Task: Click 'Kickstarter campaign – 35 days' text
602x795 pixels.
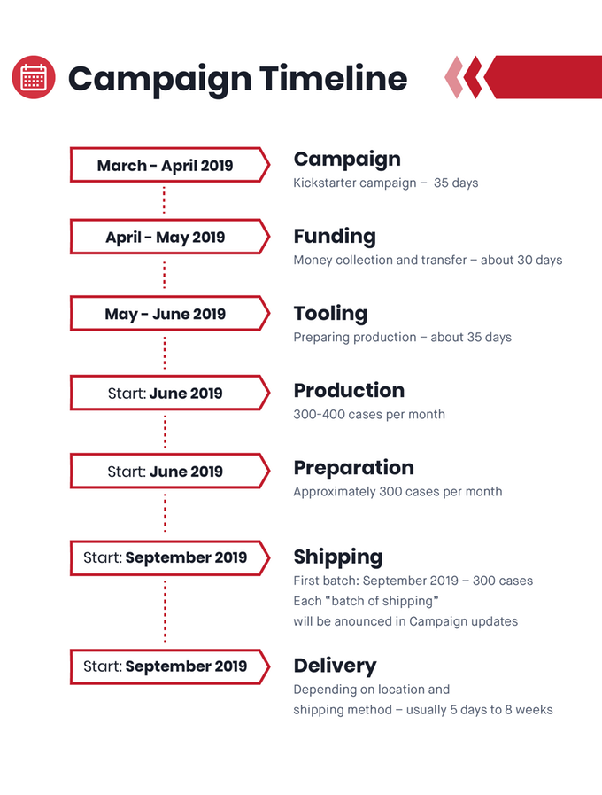Action: click(x=386, y=183)
